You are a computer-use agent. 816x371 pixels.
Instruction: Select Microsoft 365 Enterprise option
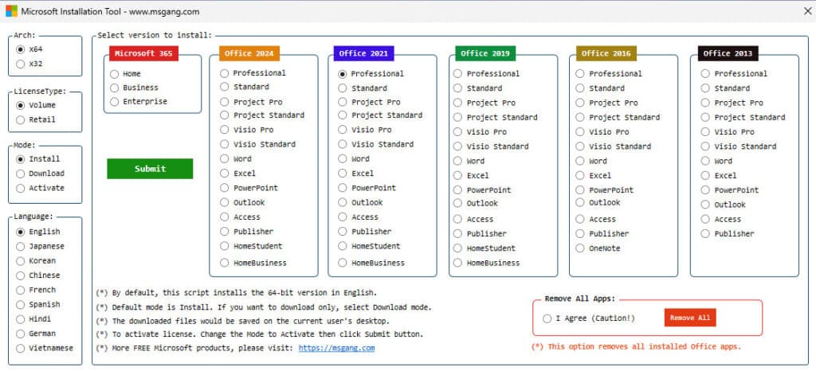tap(116, 102)
